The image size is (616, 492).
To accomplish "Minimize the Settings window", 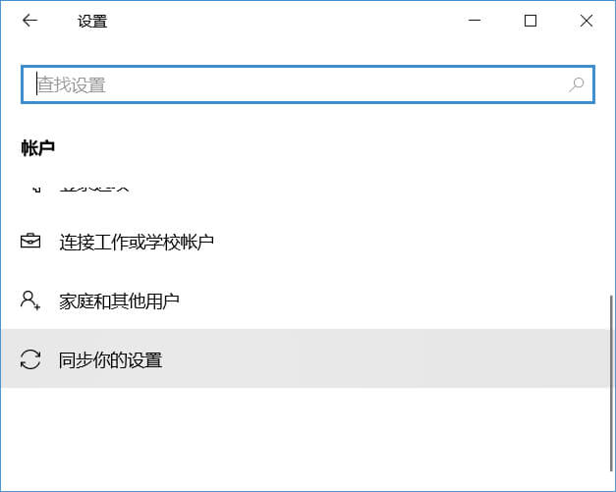I will point(476,21).
